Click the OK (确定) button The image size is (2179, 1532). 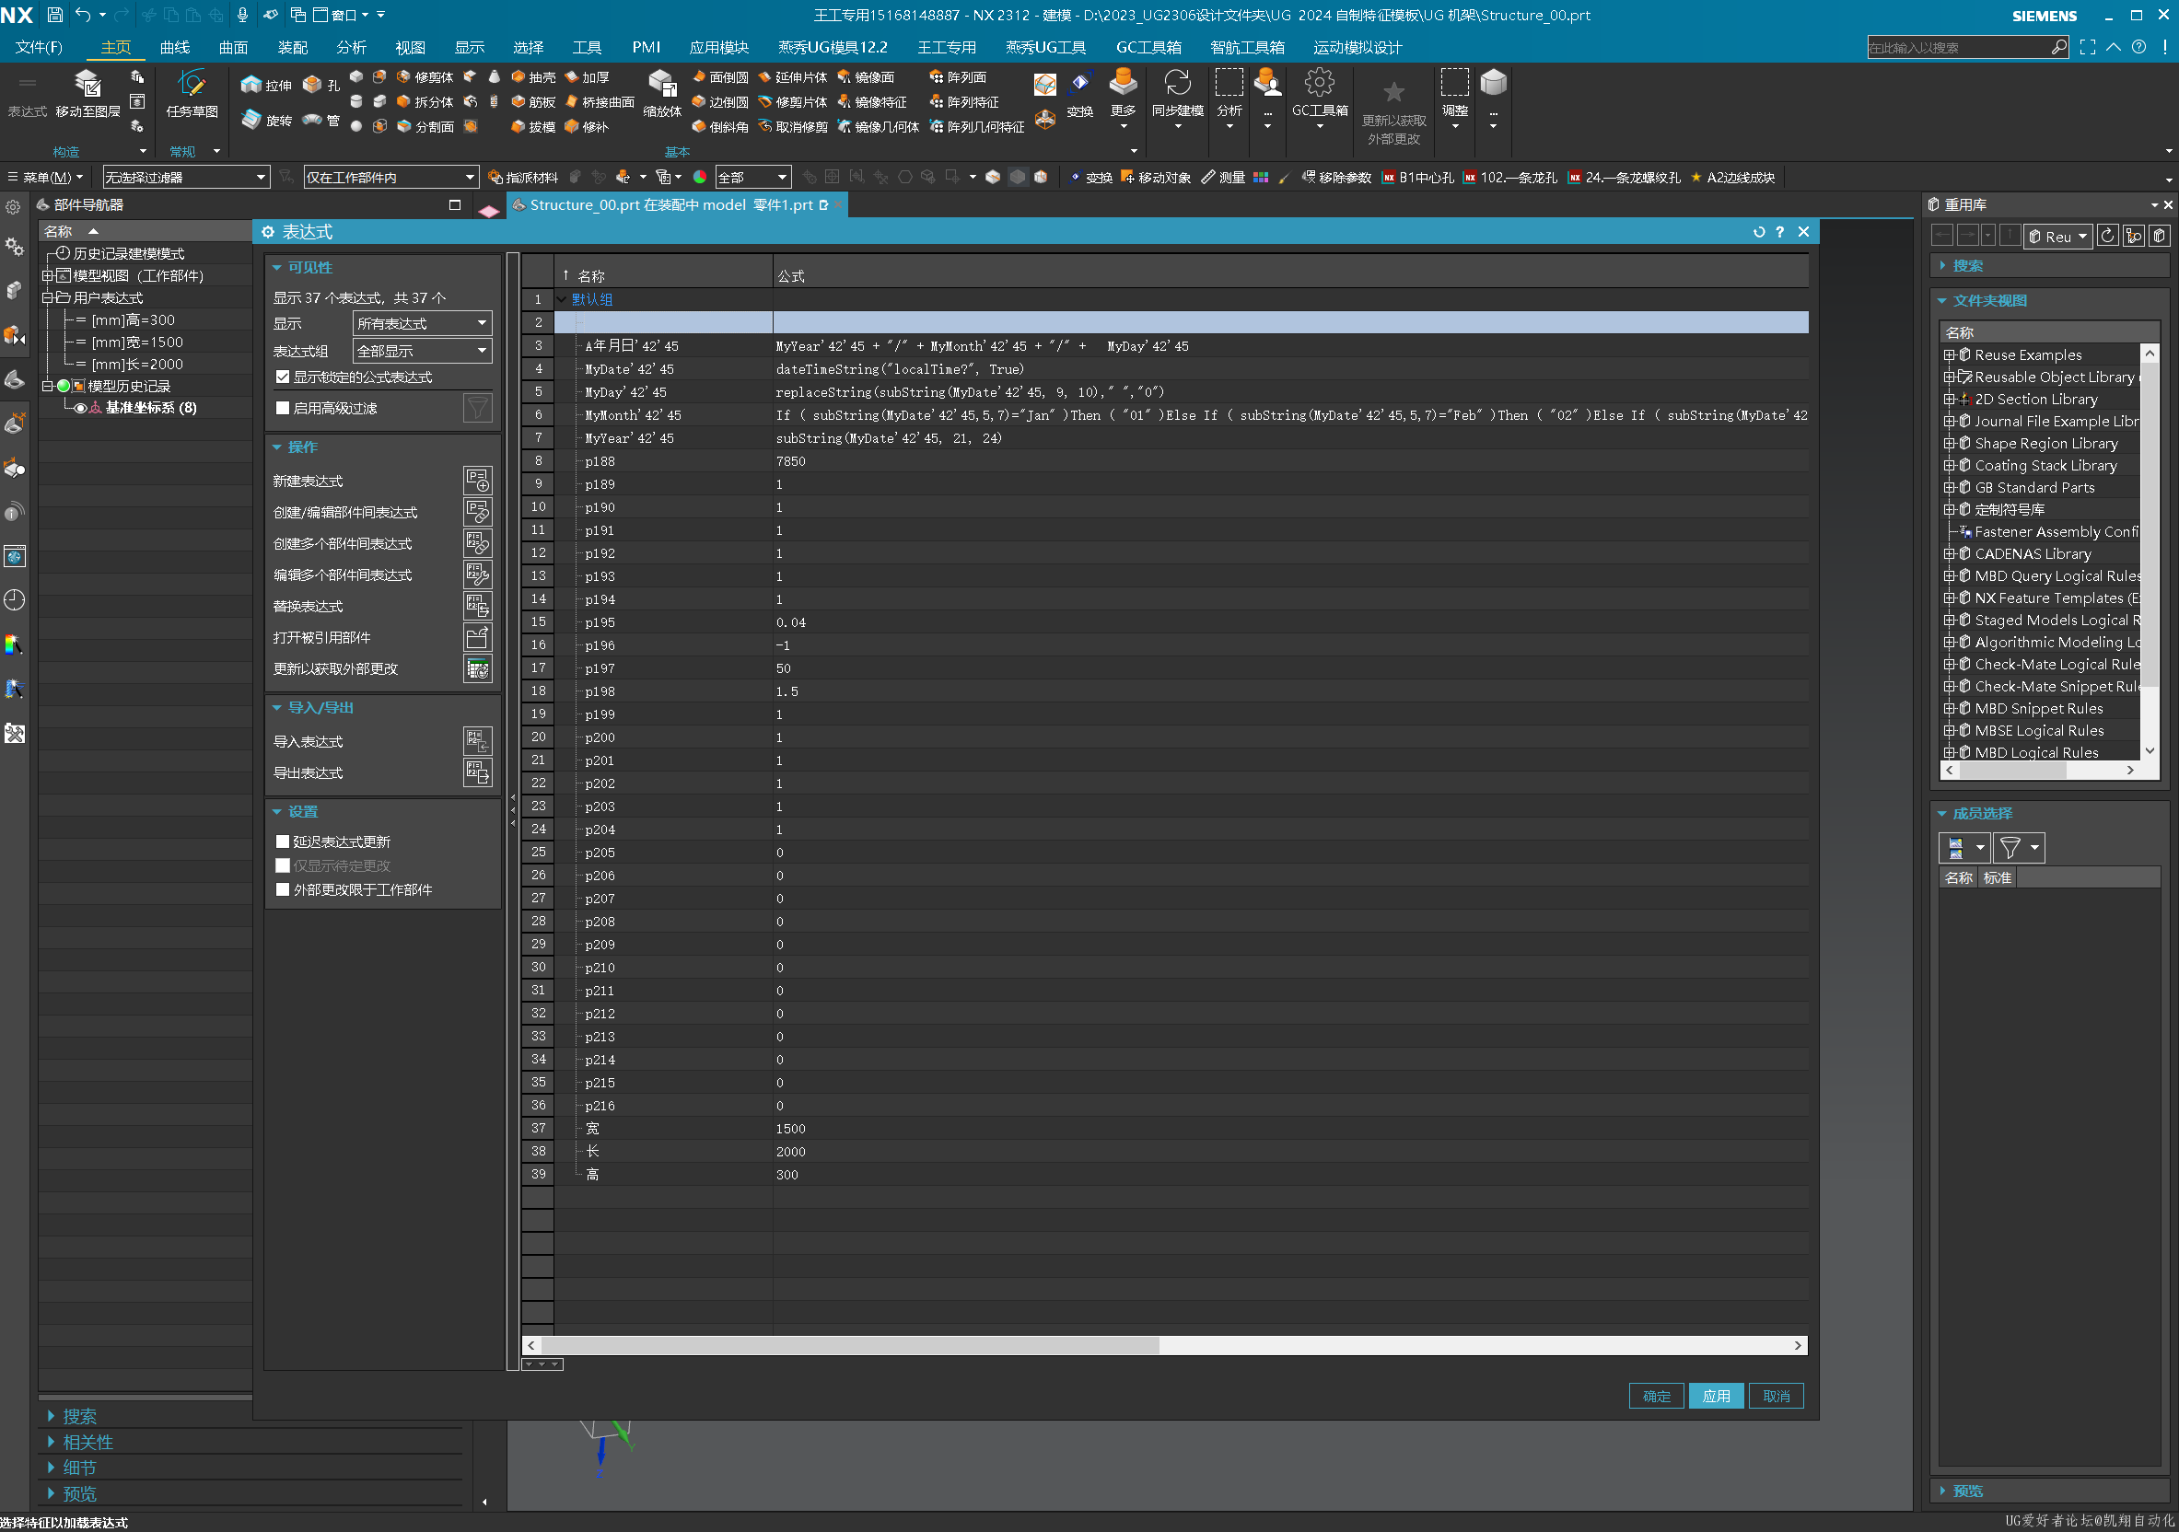point(1656,1397)
